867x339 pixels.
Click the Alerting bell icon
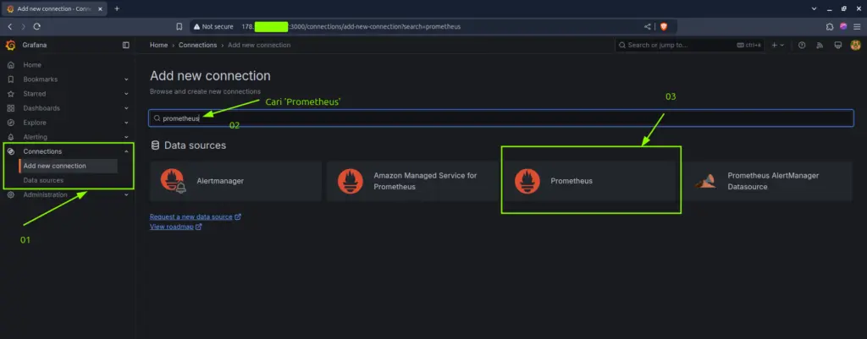10,137
